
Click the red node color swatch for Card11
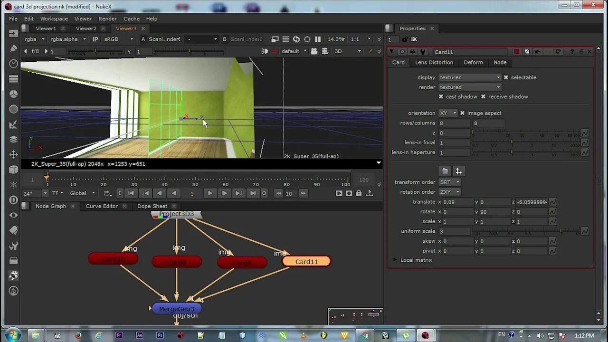[x=517, y=52]
